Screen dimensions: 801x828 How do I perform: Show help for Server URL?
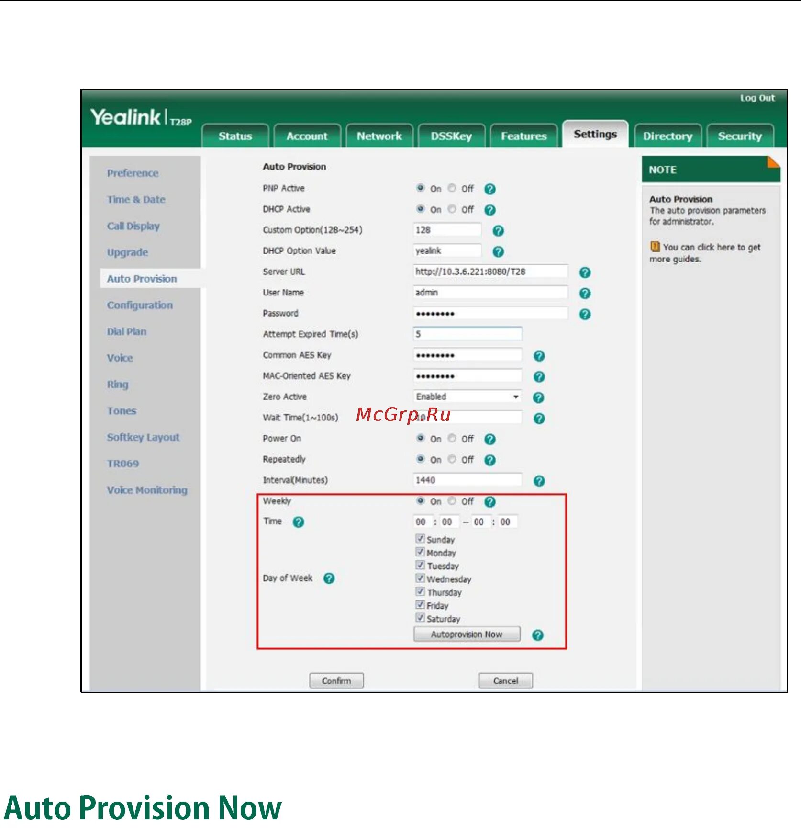click(584, 272)
